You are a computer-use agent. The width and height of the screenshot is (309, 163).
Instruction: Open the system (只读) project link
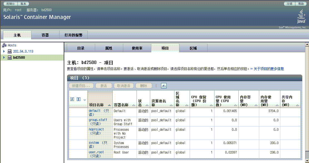point(98,145)
